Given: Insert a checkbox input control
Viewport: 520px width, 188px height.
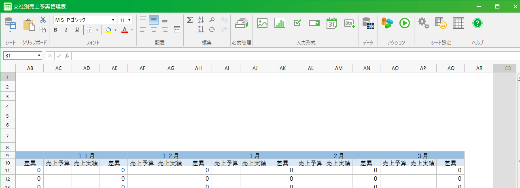Looking at the screenshot, I should tap(297, 23).
